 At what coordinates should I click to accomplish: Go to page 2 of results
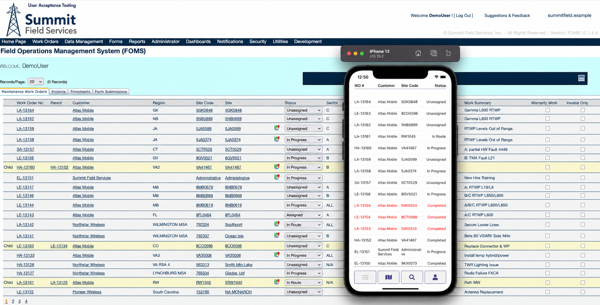click(13, 301)
